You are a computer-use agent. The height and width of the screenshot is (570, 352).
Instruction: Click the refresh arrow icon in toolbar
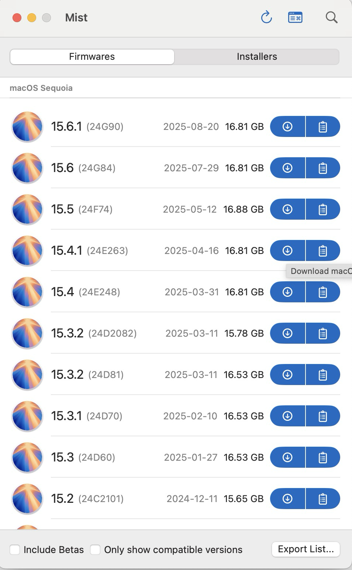266,17
